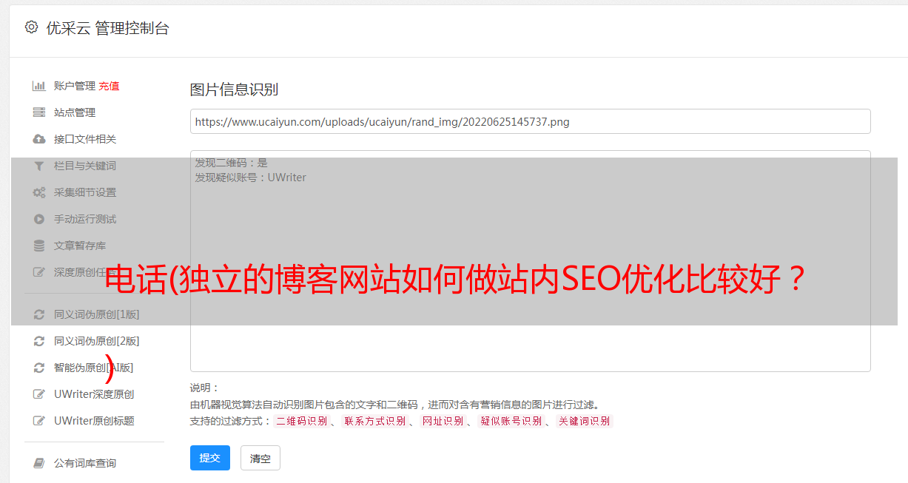Open UWriter深度原创 menu item
This screenshot has width=908, height=483.
pyautogui.click(x=94, y=394)
